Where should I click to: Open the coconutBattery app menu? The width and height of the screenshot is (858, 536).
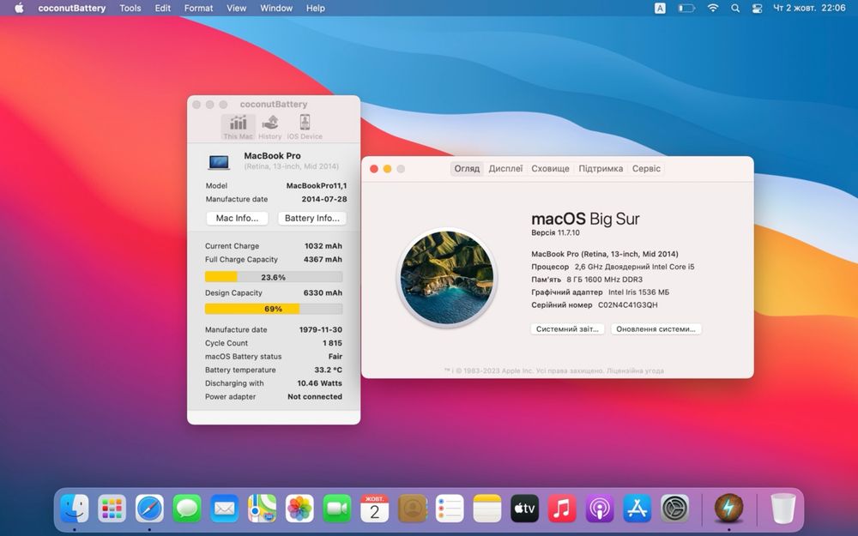point(72,9)
